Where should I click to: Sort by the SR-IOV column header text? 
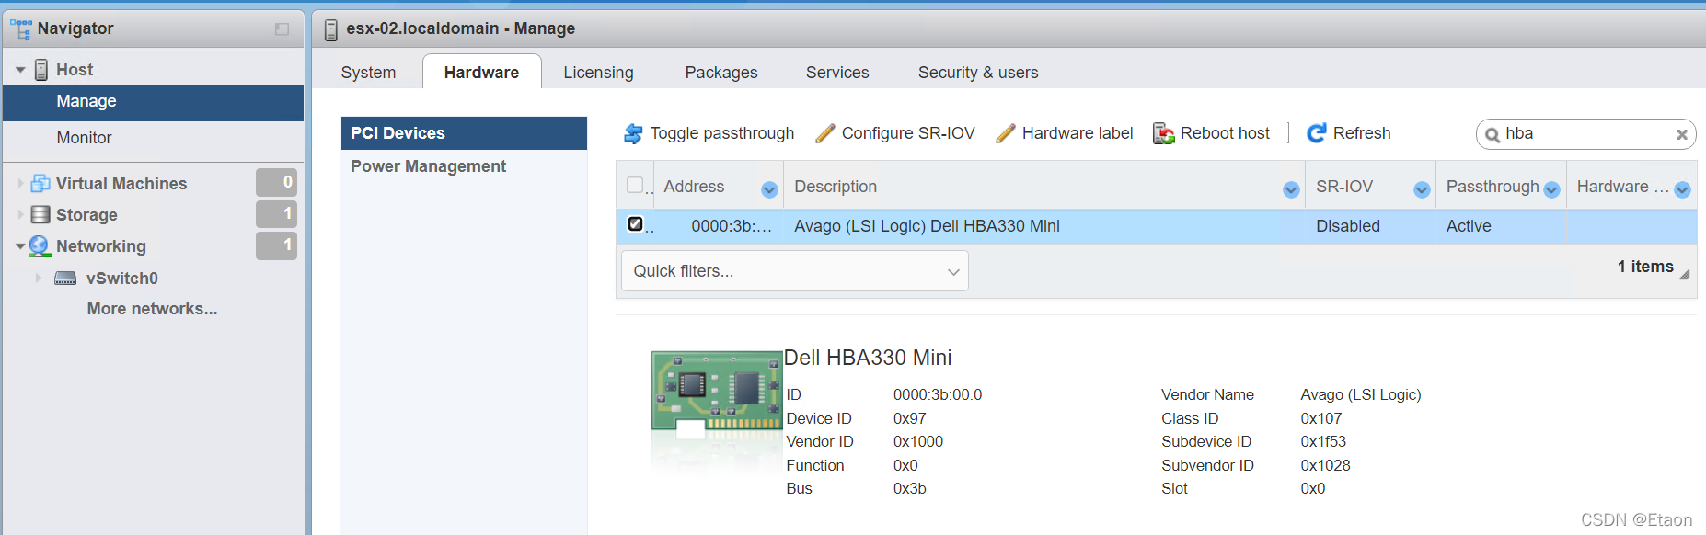[1343, 187]
